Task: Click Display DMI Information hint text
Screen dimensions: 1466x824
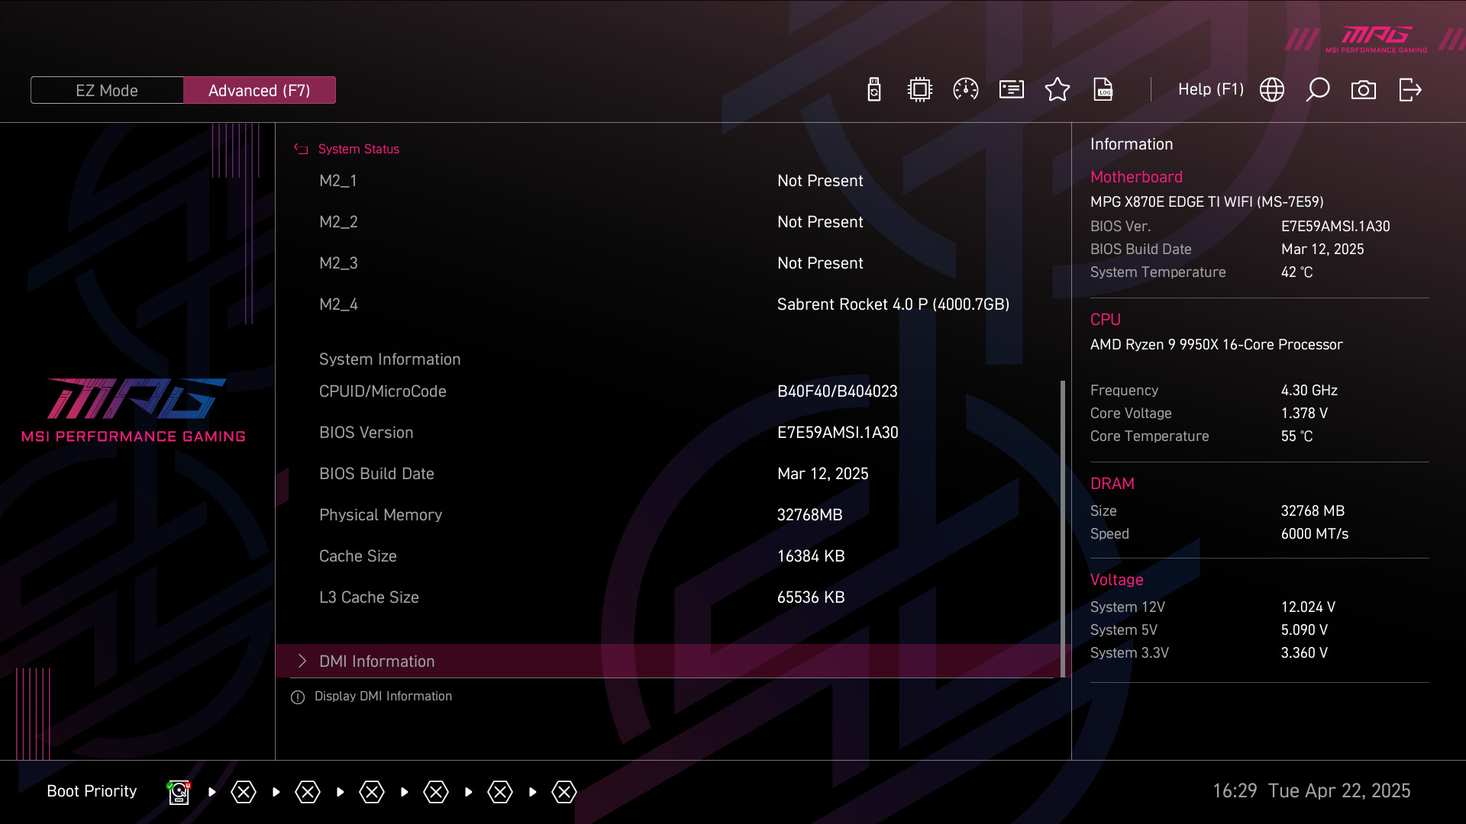Action: pyautogui.click(x=383, y=697)
